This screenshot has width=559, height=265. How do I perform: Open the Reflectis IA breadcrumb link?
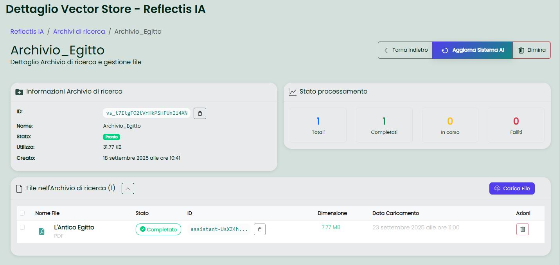(27, 32)
